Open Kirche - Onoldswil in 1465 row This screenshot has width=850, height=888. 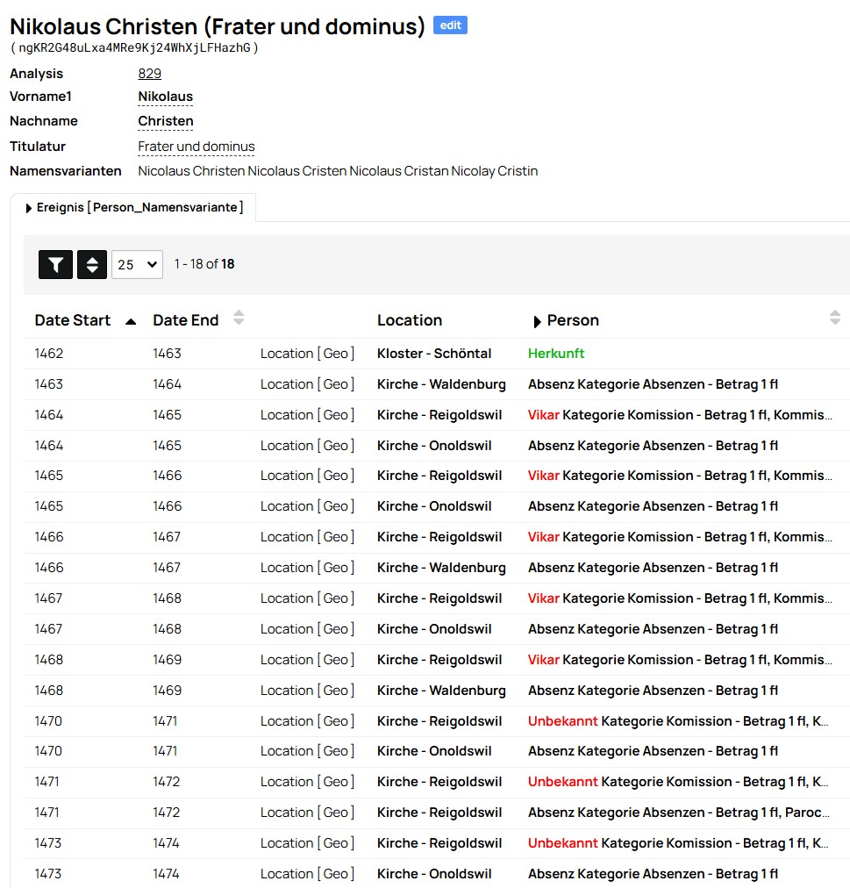(x=434, y=505)
